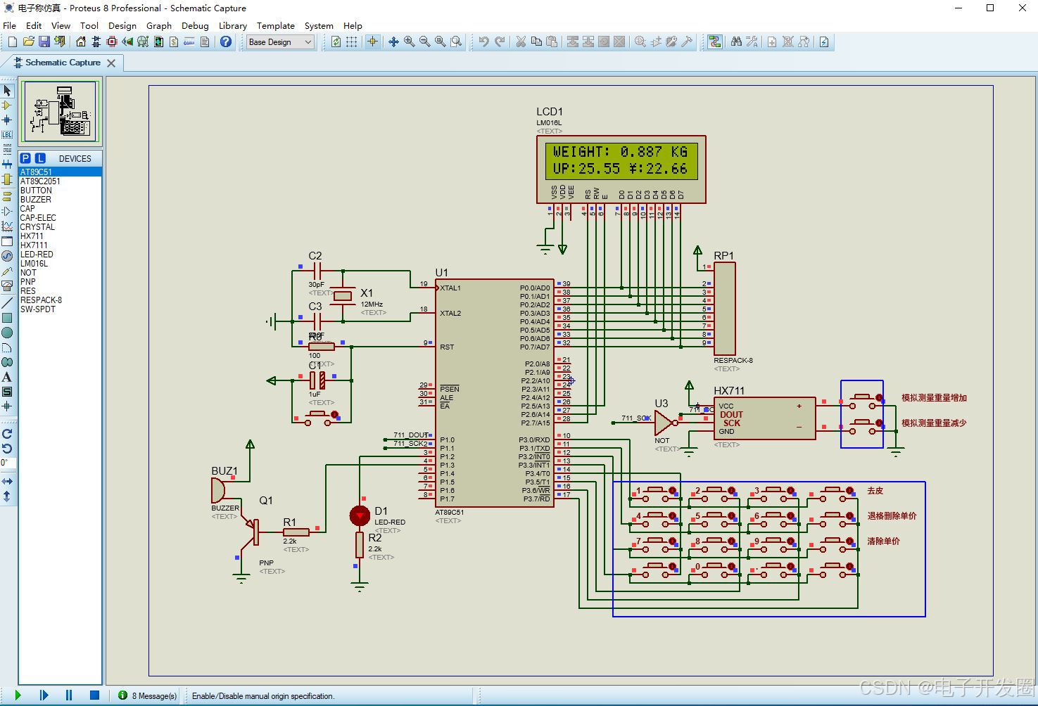Open the File menu
Screen dimensions: 1038x706
10,26
